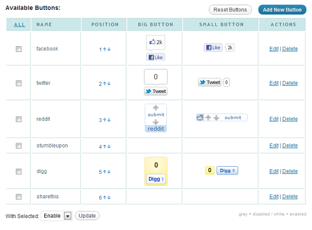The height and width of the screenshot is (230, 312).
Task: Click the ALL header link
Action: [x=20, y=24]
